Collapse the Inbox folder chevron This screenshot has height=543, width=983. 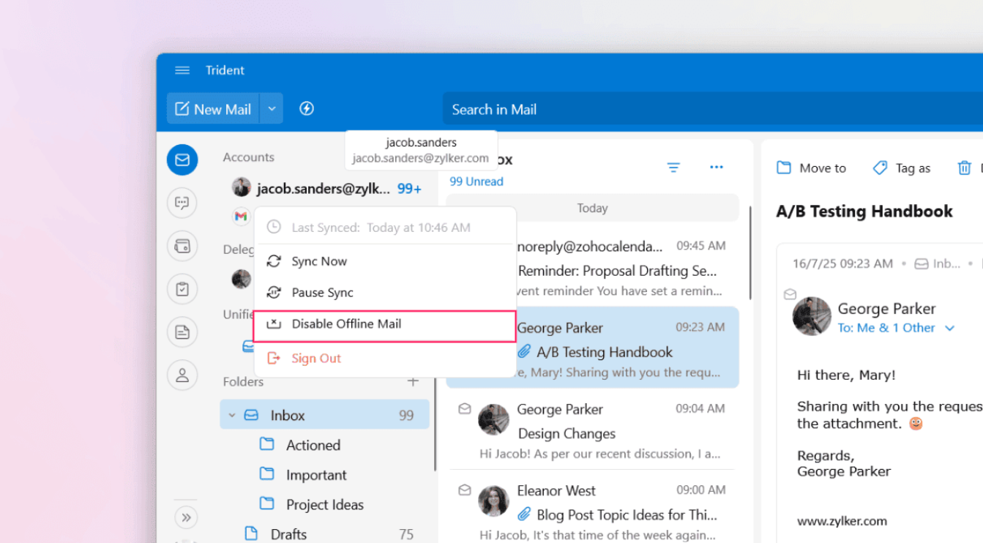(232, 415)
